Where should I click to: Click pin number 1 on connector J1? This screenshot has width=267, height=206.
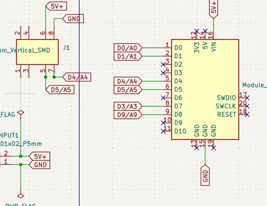coord(18,70)
